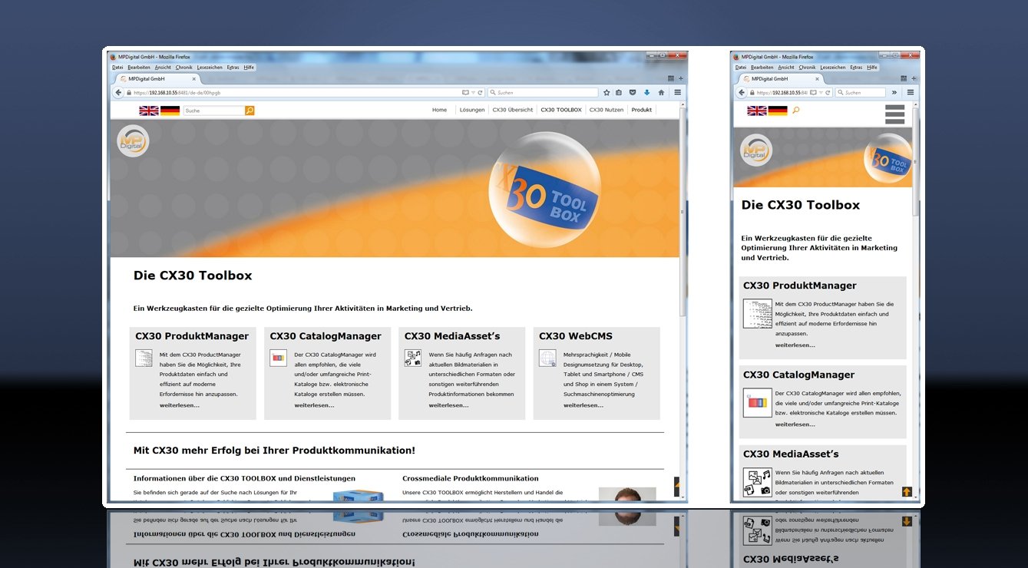
Task: Go to the home page via the house icon
Action: click(661, 92)
